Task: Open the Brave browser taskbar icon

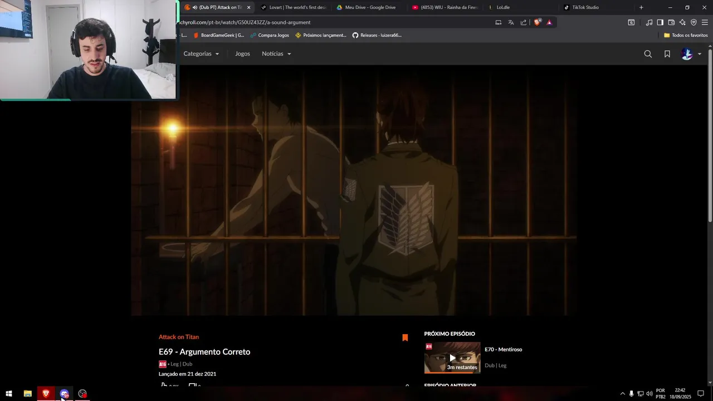Action: 46,394
